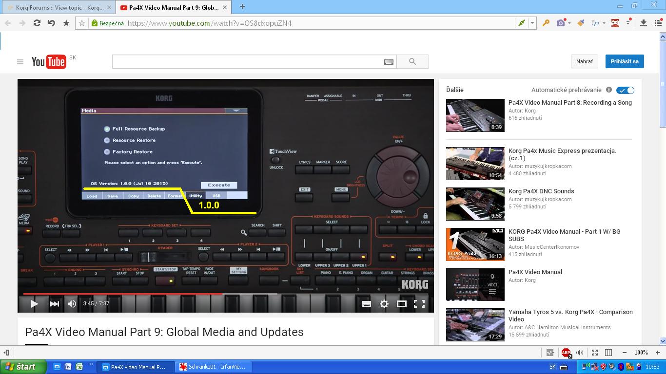Click the Nahrať upload button
The height and width of the screenshot is (374, 666).
(585, 61)
